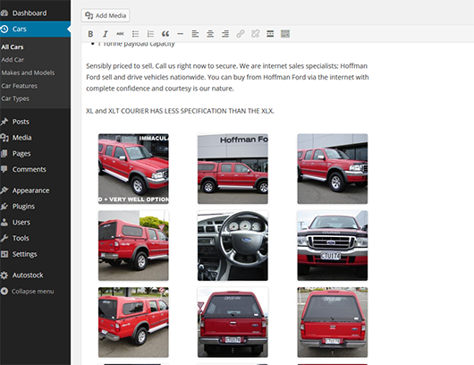Open the Comments menu
Viewport: 474px width, 365px height.
point(35,169)
